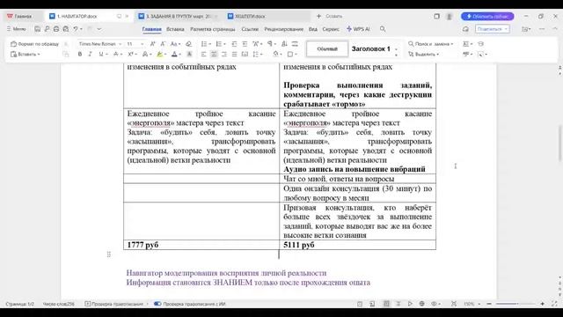
Task: Click the zoom-out minus in status bar
Action: [489, 304]
